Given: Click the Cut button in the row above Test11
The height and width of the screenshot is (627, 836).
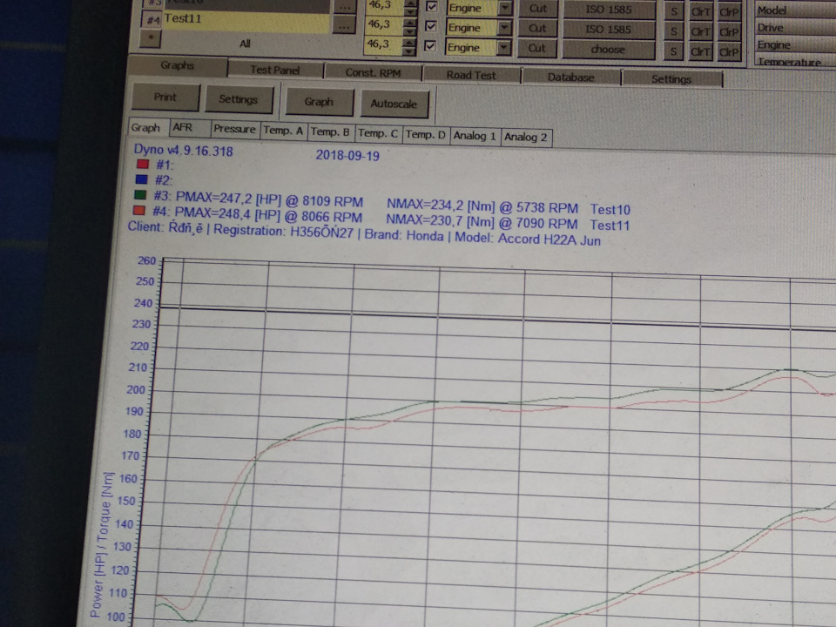Looking at the screenshot, I should [538, 9].
